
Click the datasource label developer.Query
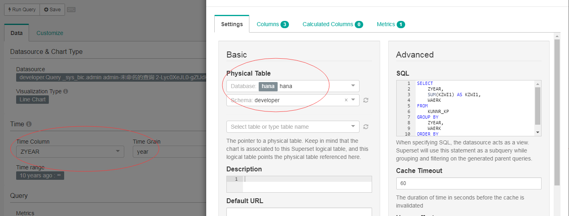pos(111,78)
